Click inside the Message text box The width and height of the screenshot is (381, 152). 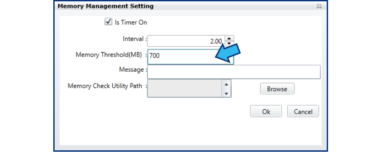click(x=234, y=72)
